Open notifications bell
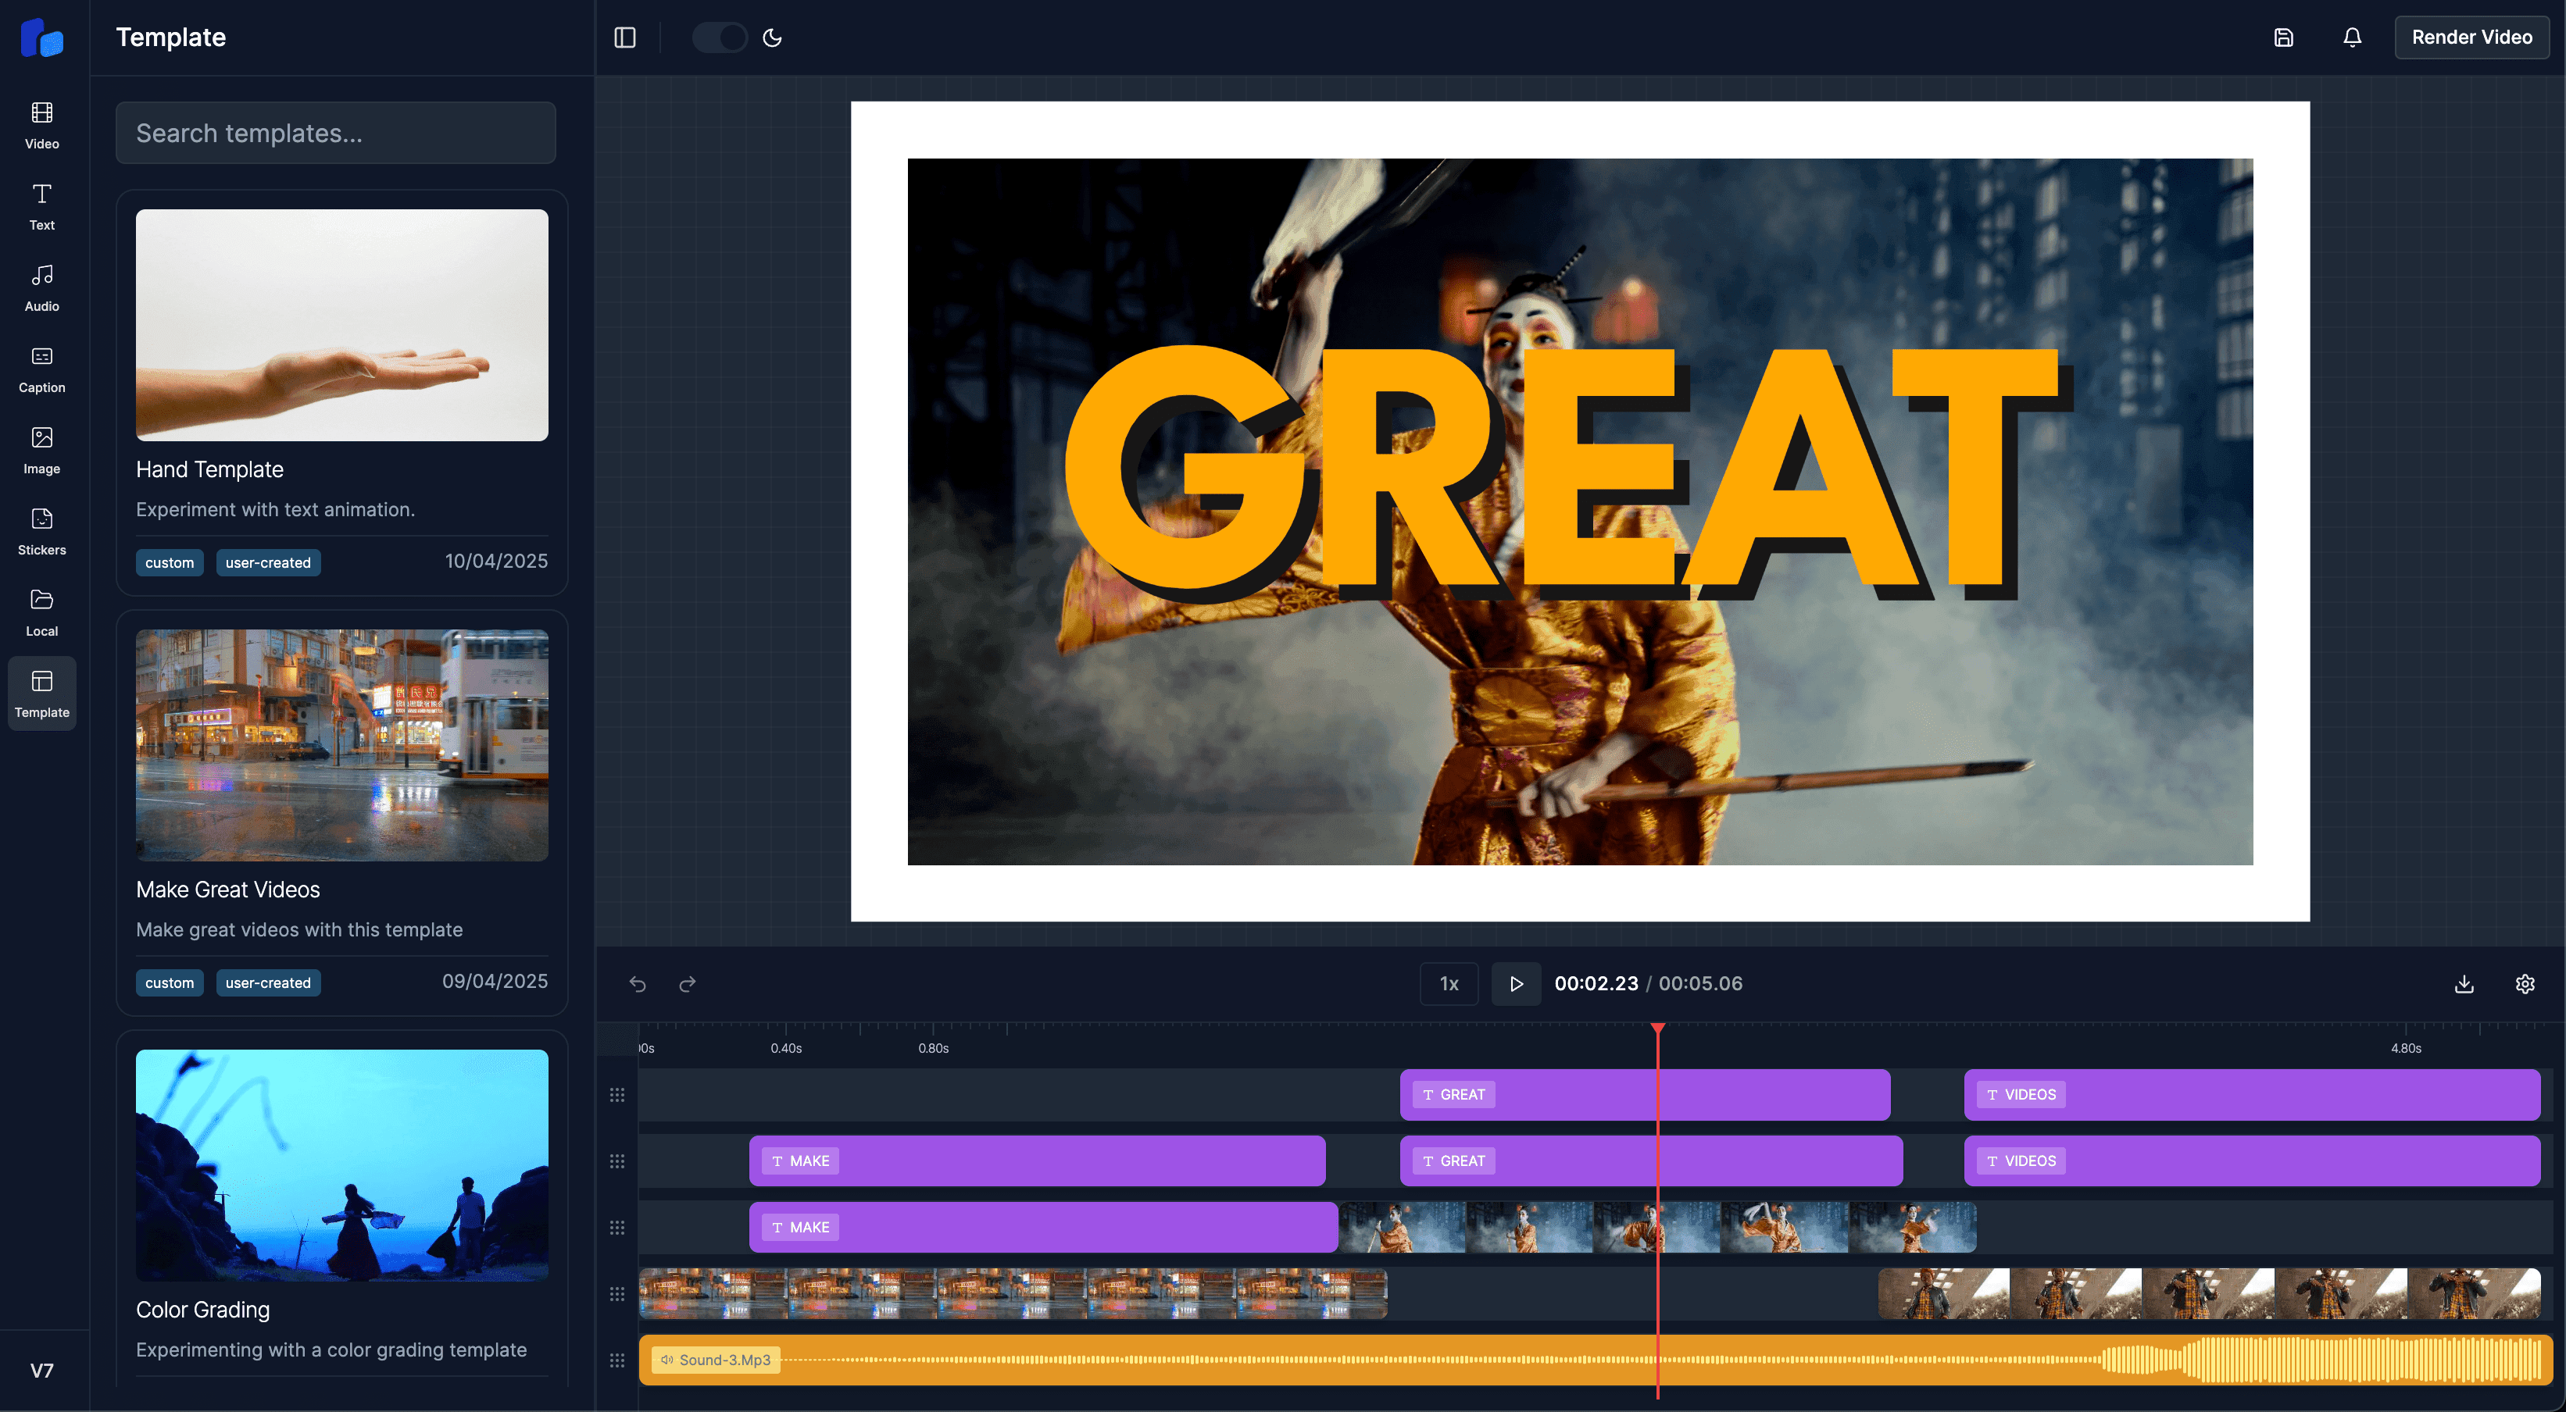 point(2352,37)
